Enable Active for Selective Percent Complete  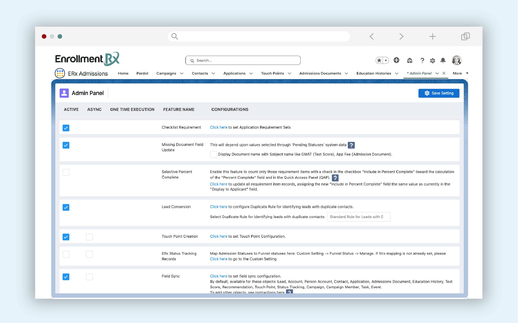click(66, 172)
